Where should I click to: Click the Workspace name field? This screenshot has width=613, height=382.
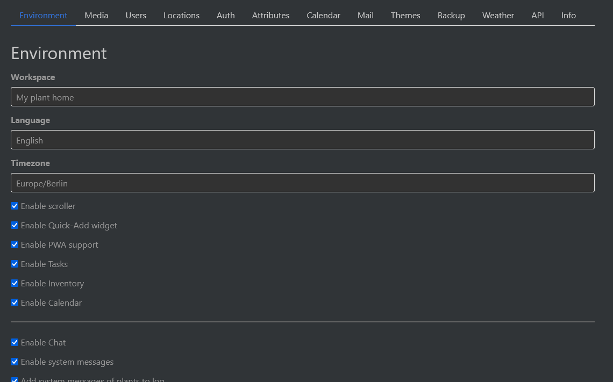point(302,97)
